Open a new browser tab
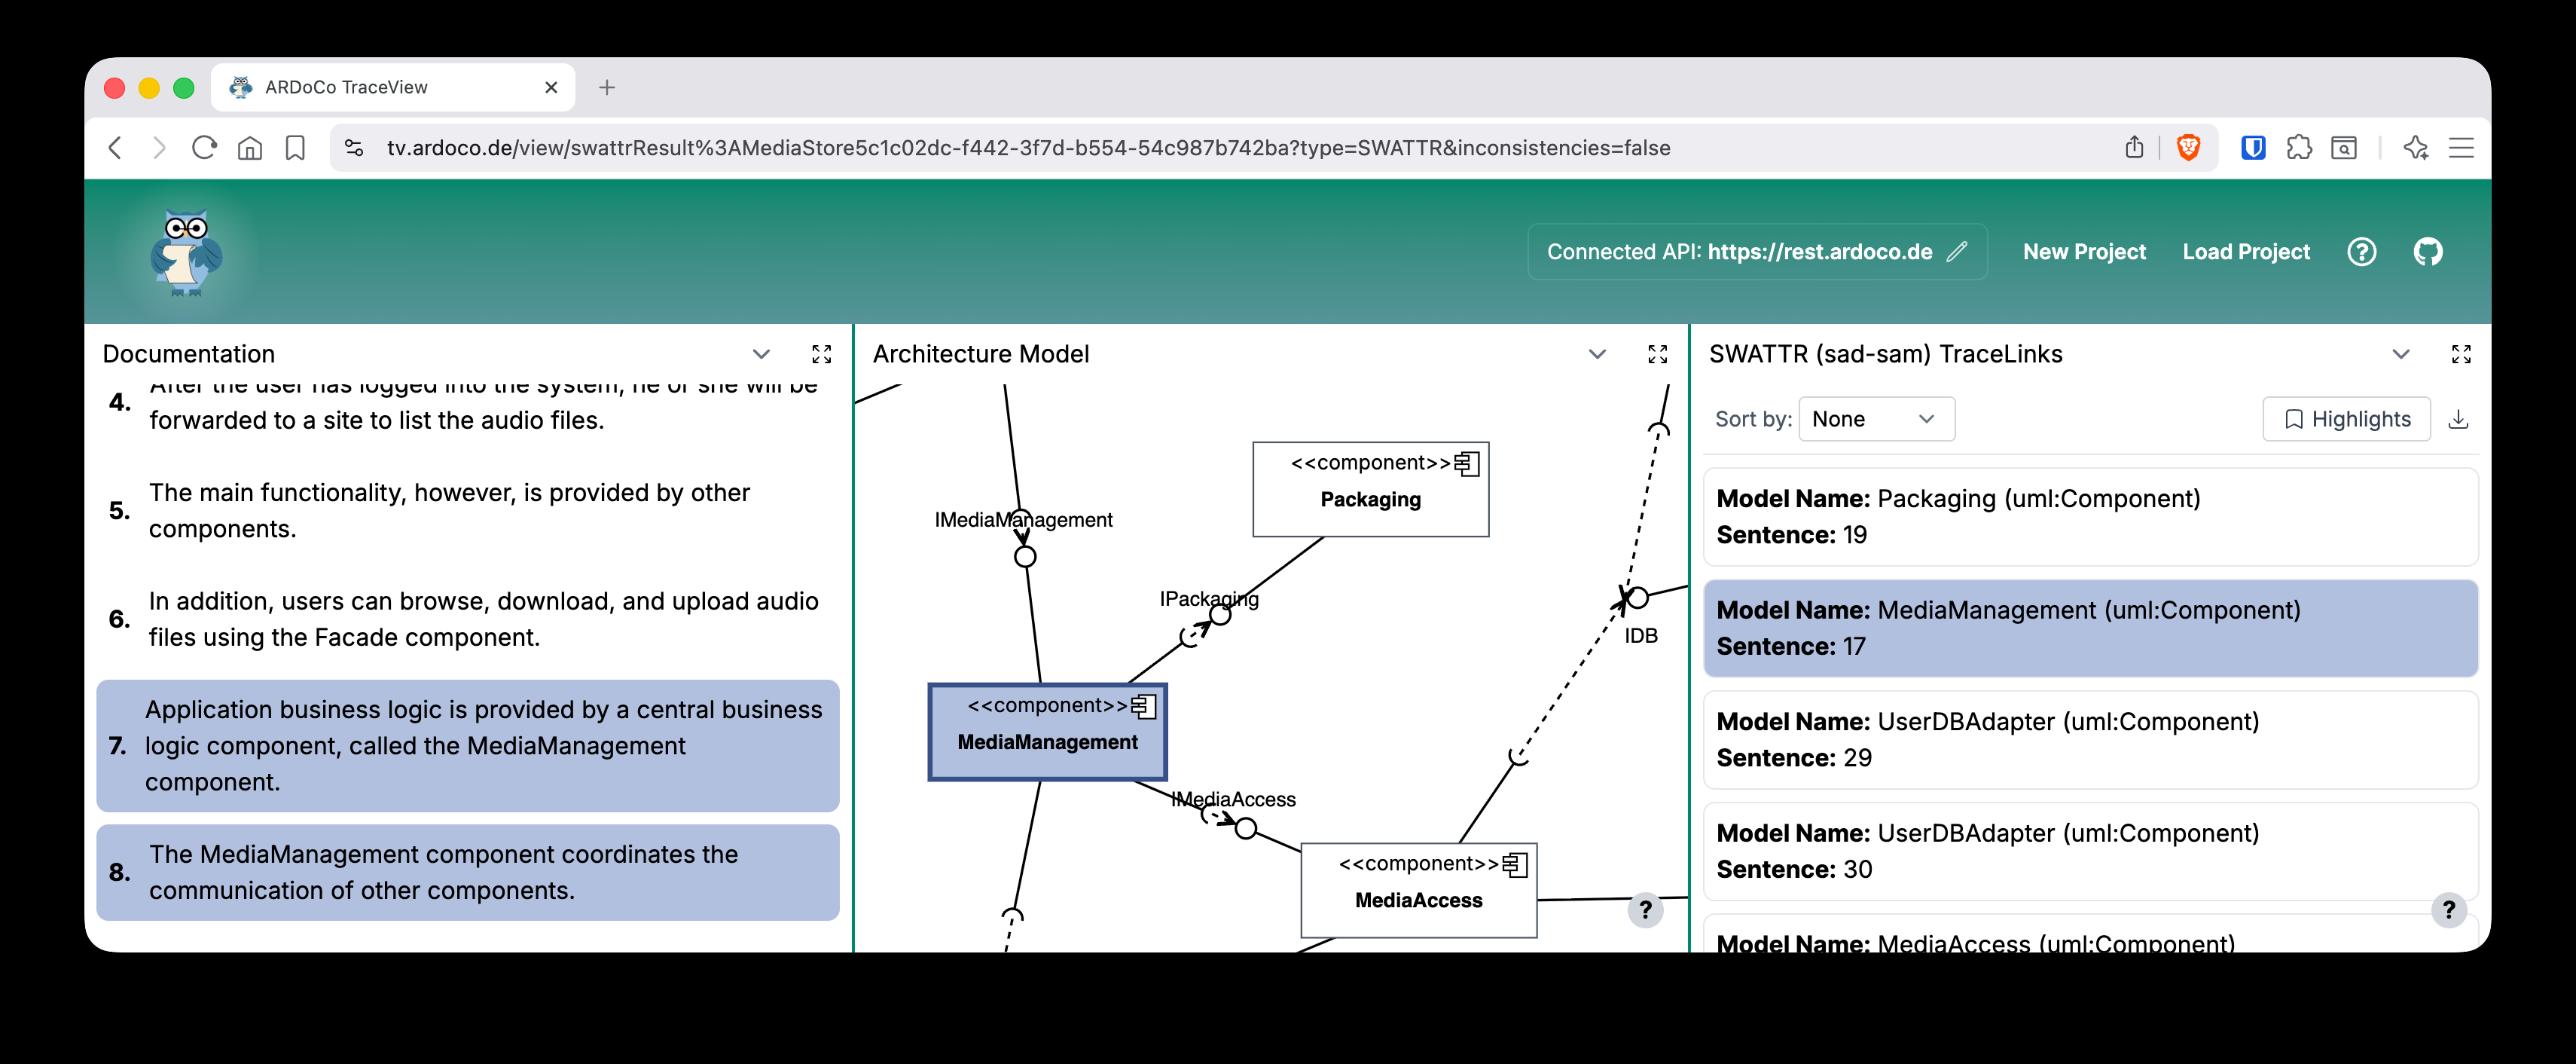 607,88
